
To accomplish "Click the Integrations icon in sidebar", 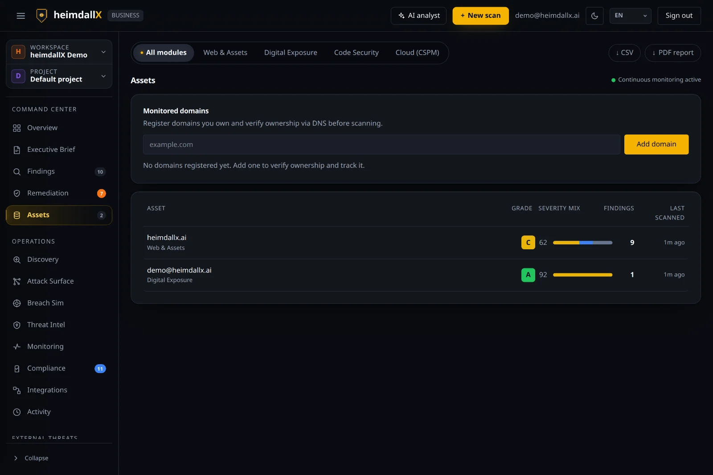I will 17,390.
